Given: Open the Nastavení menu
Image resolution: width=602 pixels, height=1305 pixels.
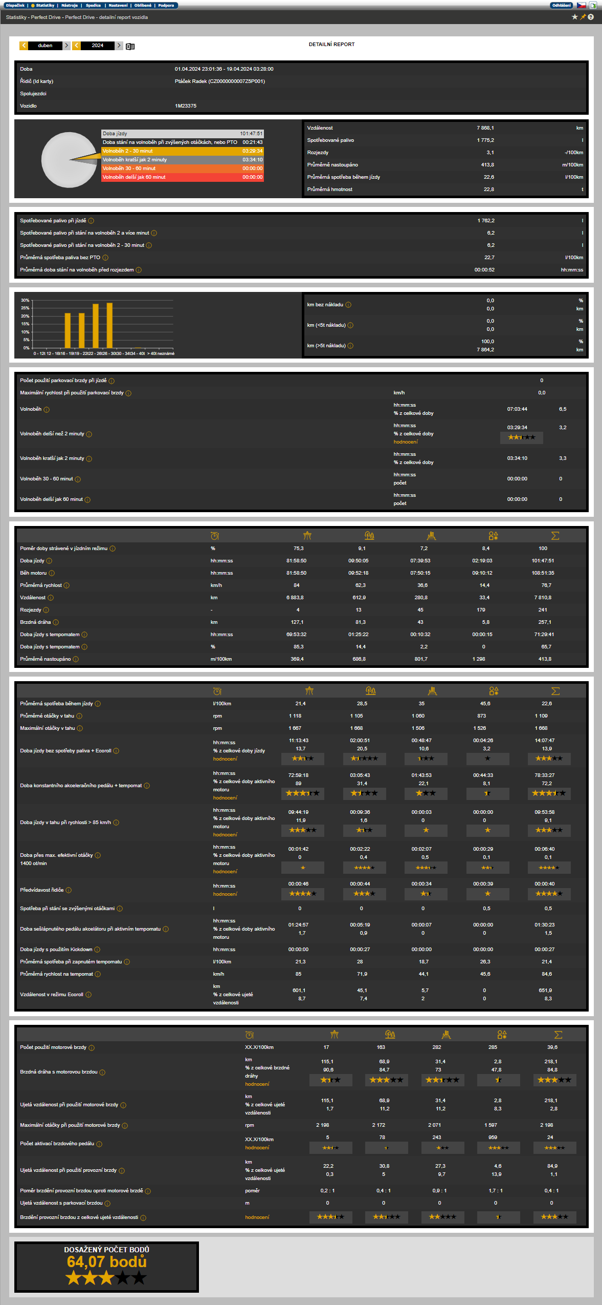Looking at the screenshot, I should 118,5.
